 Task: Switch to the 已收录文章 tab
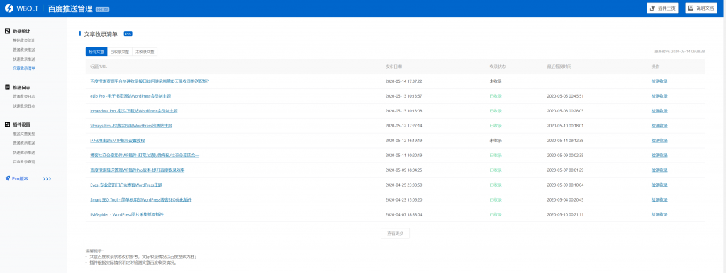point(120,52)
